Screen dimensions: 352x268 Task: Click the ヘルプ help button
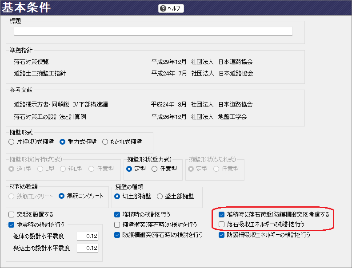171,8
